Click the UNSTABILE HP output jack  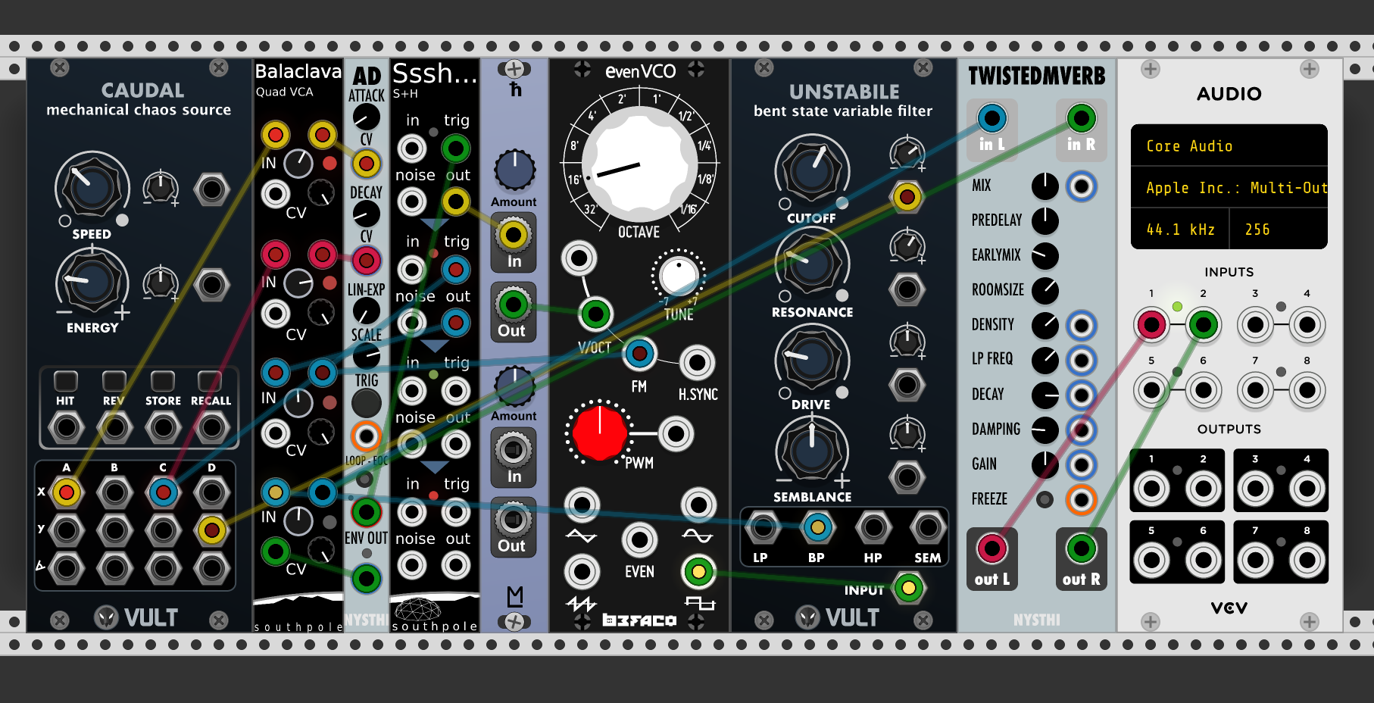(x=873, y=527)
